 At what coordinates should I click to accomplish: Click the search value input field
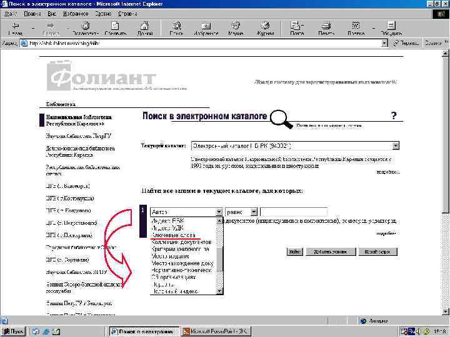pyautogui.click(x=293, y=212)
